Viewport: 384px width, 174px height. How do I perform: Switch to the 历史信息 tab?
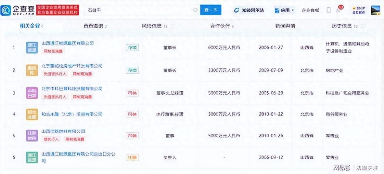[345, 26]
